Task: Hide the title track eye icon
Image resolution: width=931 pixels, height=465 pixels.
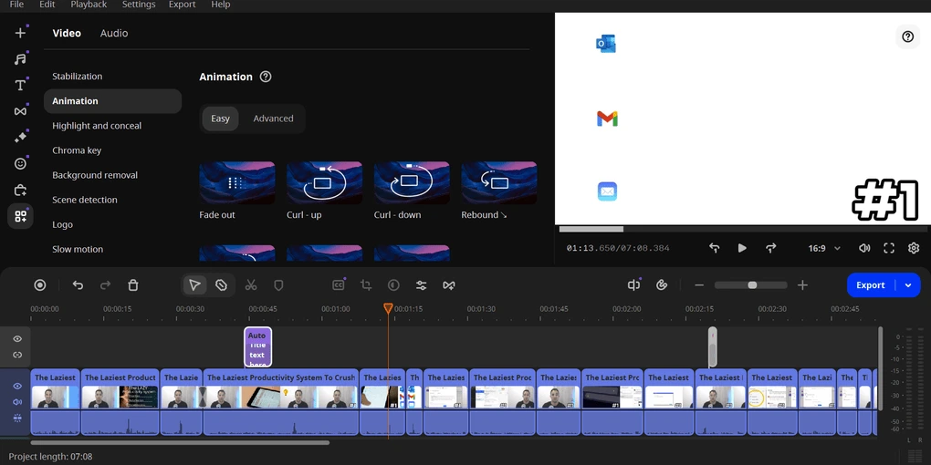Action: pyautogui.click(x=17, y=339)
